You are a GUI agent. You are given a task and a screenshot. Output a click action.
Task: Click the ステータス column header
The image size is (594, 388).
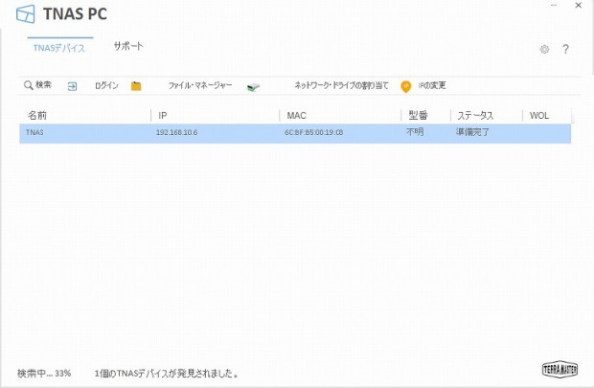click(475, 116)
